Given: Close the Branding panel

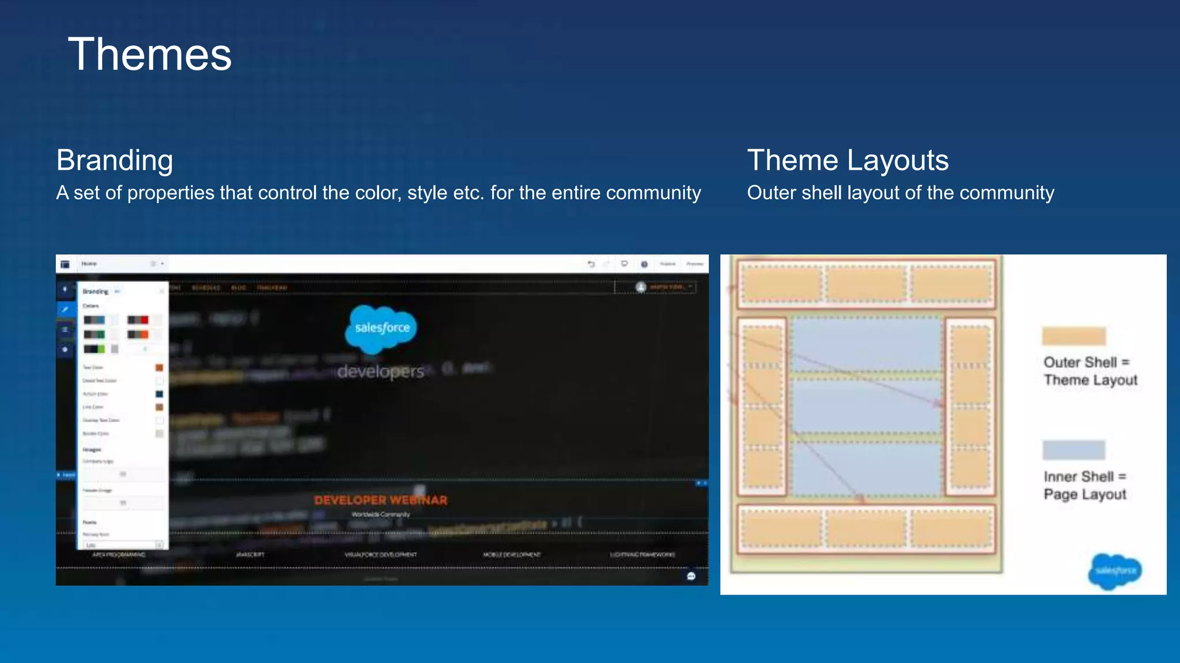Looking at the screenshot, I should tap(161, 292).
